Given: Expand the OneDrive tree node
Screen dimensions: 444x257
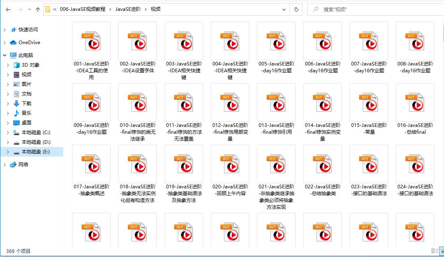Looking at the screenshot, I should [4, 43].
